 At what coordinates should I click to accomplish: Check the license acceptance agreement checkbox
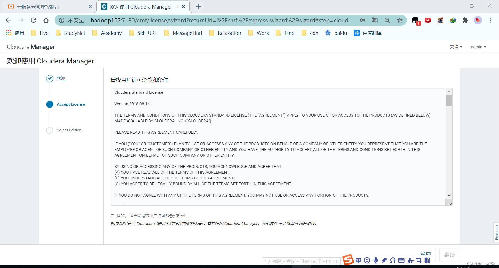point(112,216)
